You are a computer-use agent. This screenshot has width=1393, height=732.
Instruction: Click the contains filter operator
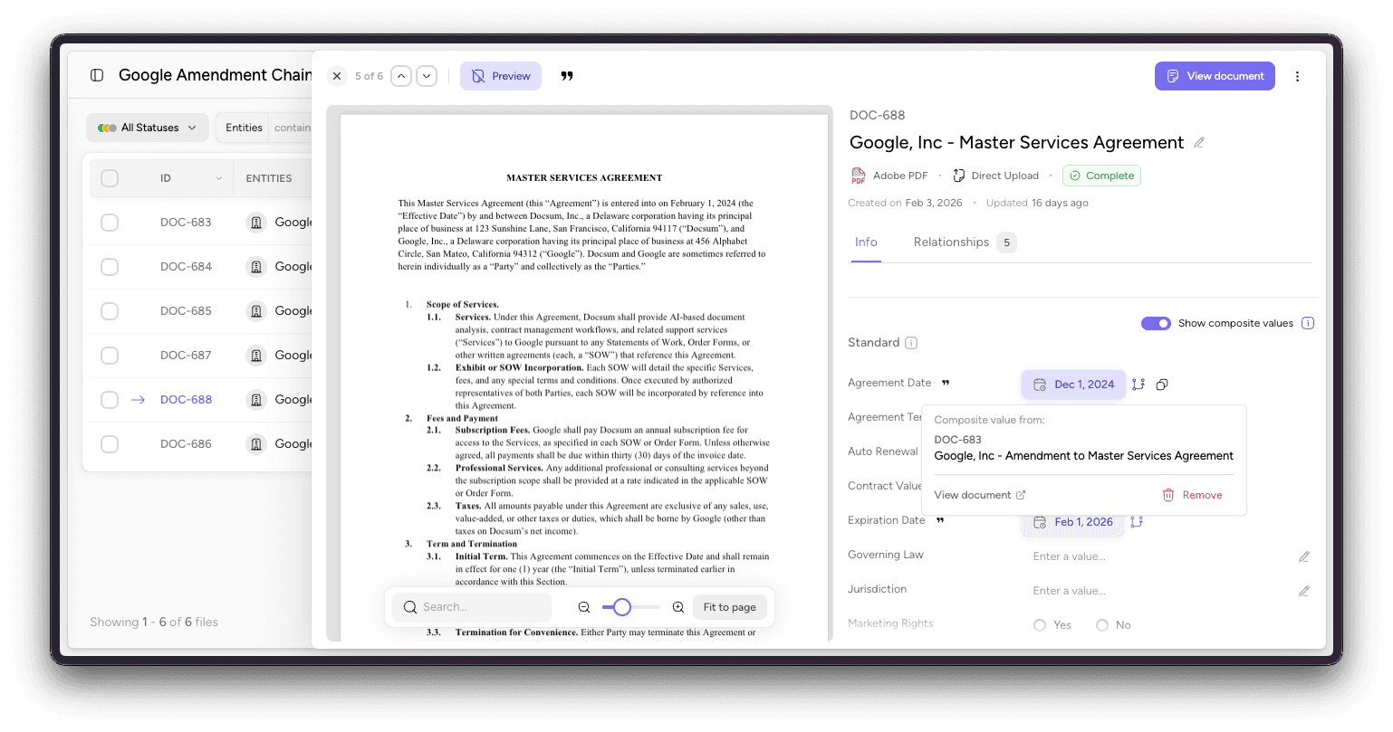(x=293, y=128)
